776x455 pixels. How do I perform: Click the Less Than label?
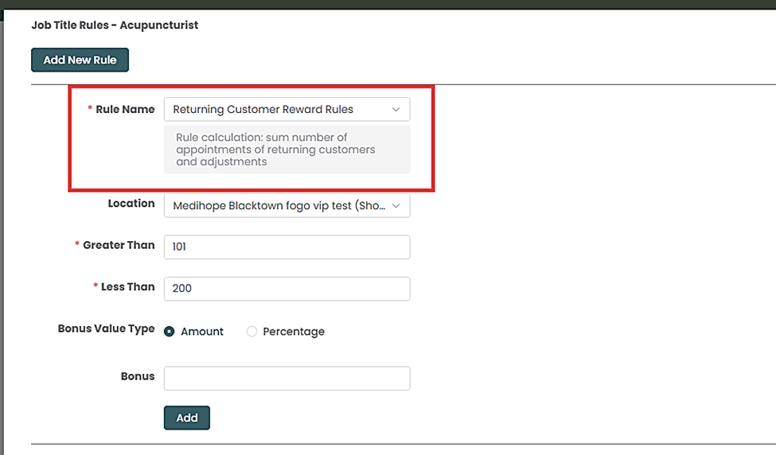coord(127,287)
